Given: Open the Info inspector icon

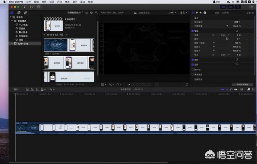Looking at the screenshot, I should tap(205, 12).
